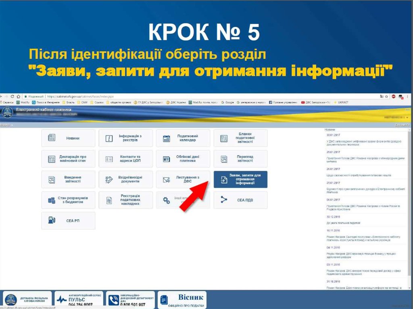Open the Облікові дані платника icon
This screenshot has width=413, height=309.
point(167,159)
